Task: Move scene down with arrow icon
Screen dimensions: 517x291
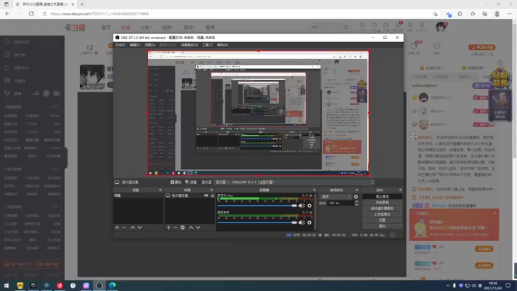Action: click(x=140, y=228)
